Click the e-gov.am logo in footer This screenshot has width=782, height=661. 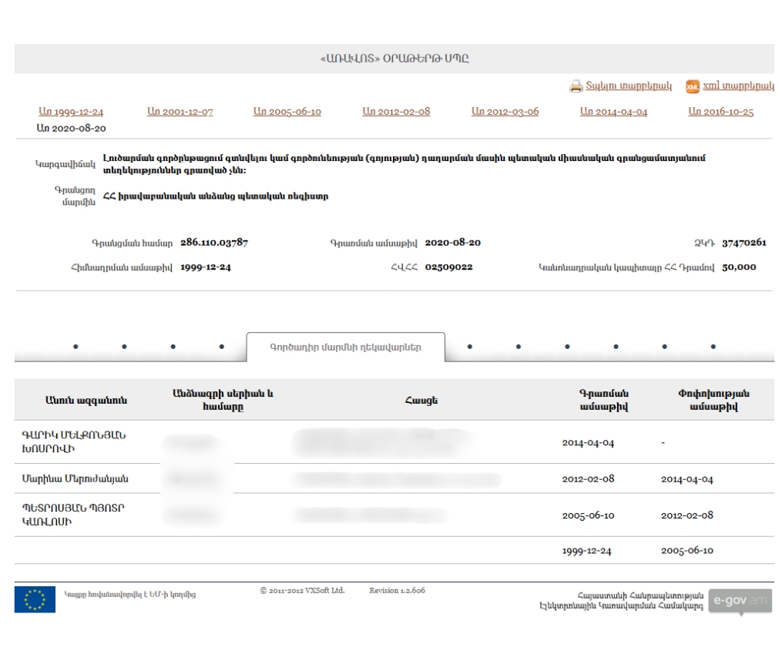tap(739, 600)
